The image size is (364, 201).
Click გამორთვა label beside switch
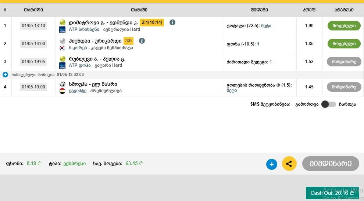point(307,105)
